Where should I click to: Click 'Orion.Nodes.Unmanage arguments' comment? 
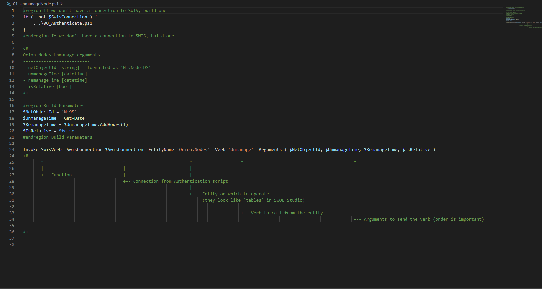pos(61,55)
